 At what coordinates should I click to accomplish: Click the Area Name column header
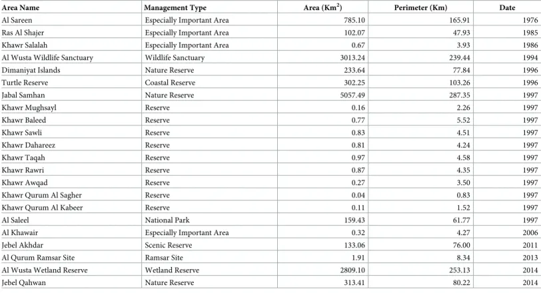point(21,7)
